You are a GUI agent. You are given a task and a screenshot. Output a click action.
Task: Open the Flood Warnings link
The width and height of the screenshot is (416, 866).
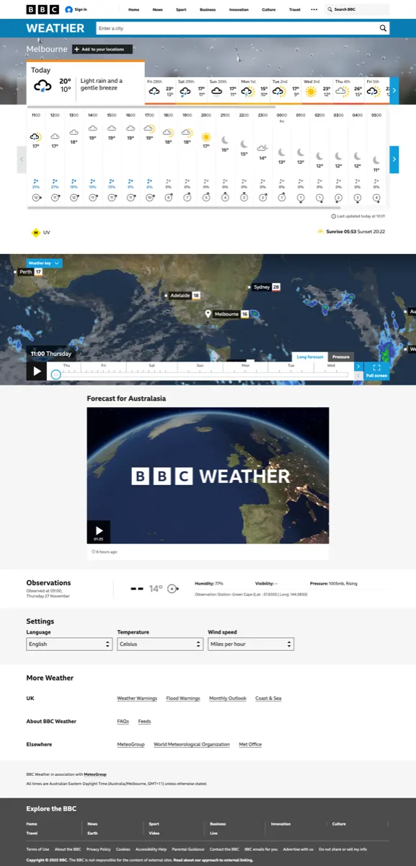pyautogui.click(x=183, y=699)
